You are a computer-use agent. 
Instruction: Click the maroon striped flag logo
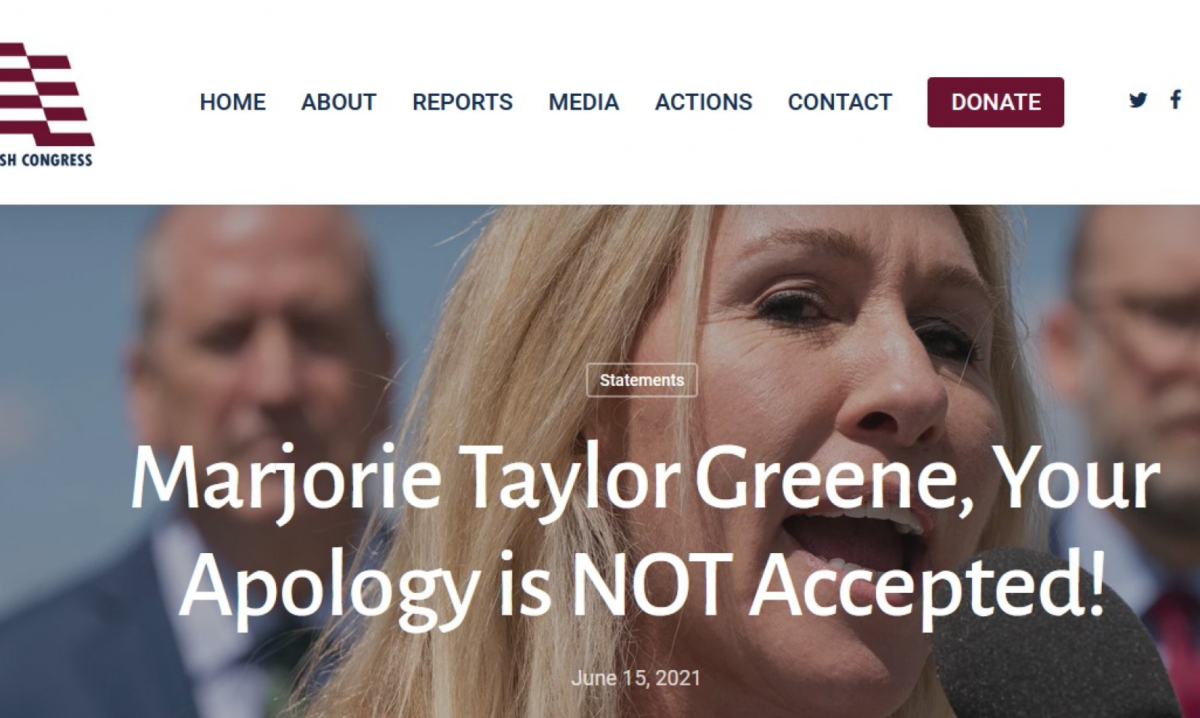click(45, 94)
